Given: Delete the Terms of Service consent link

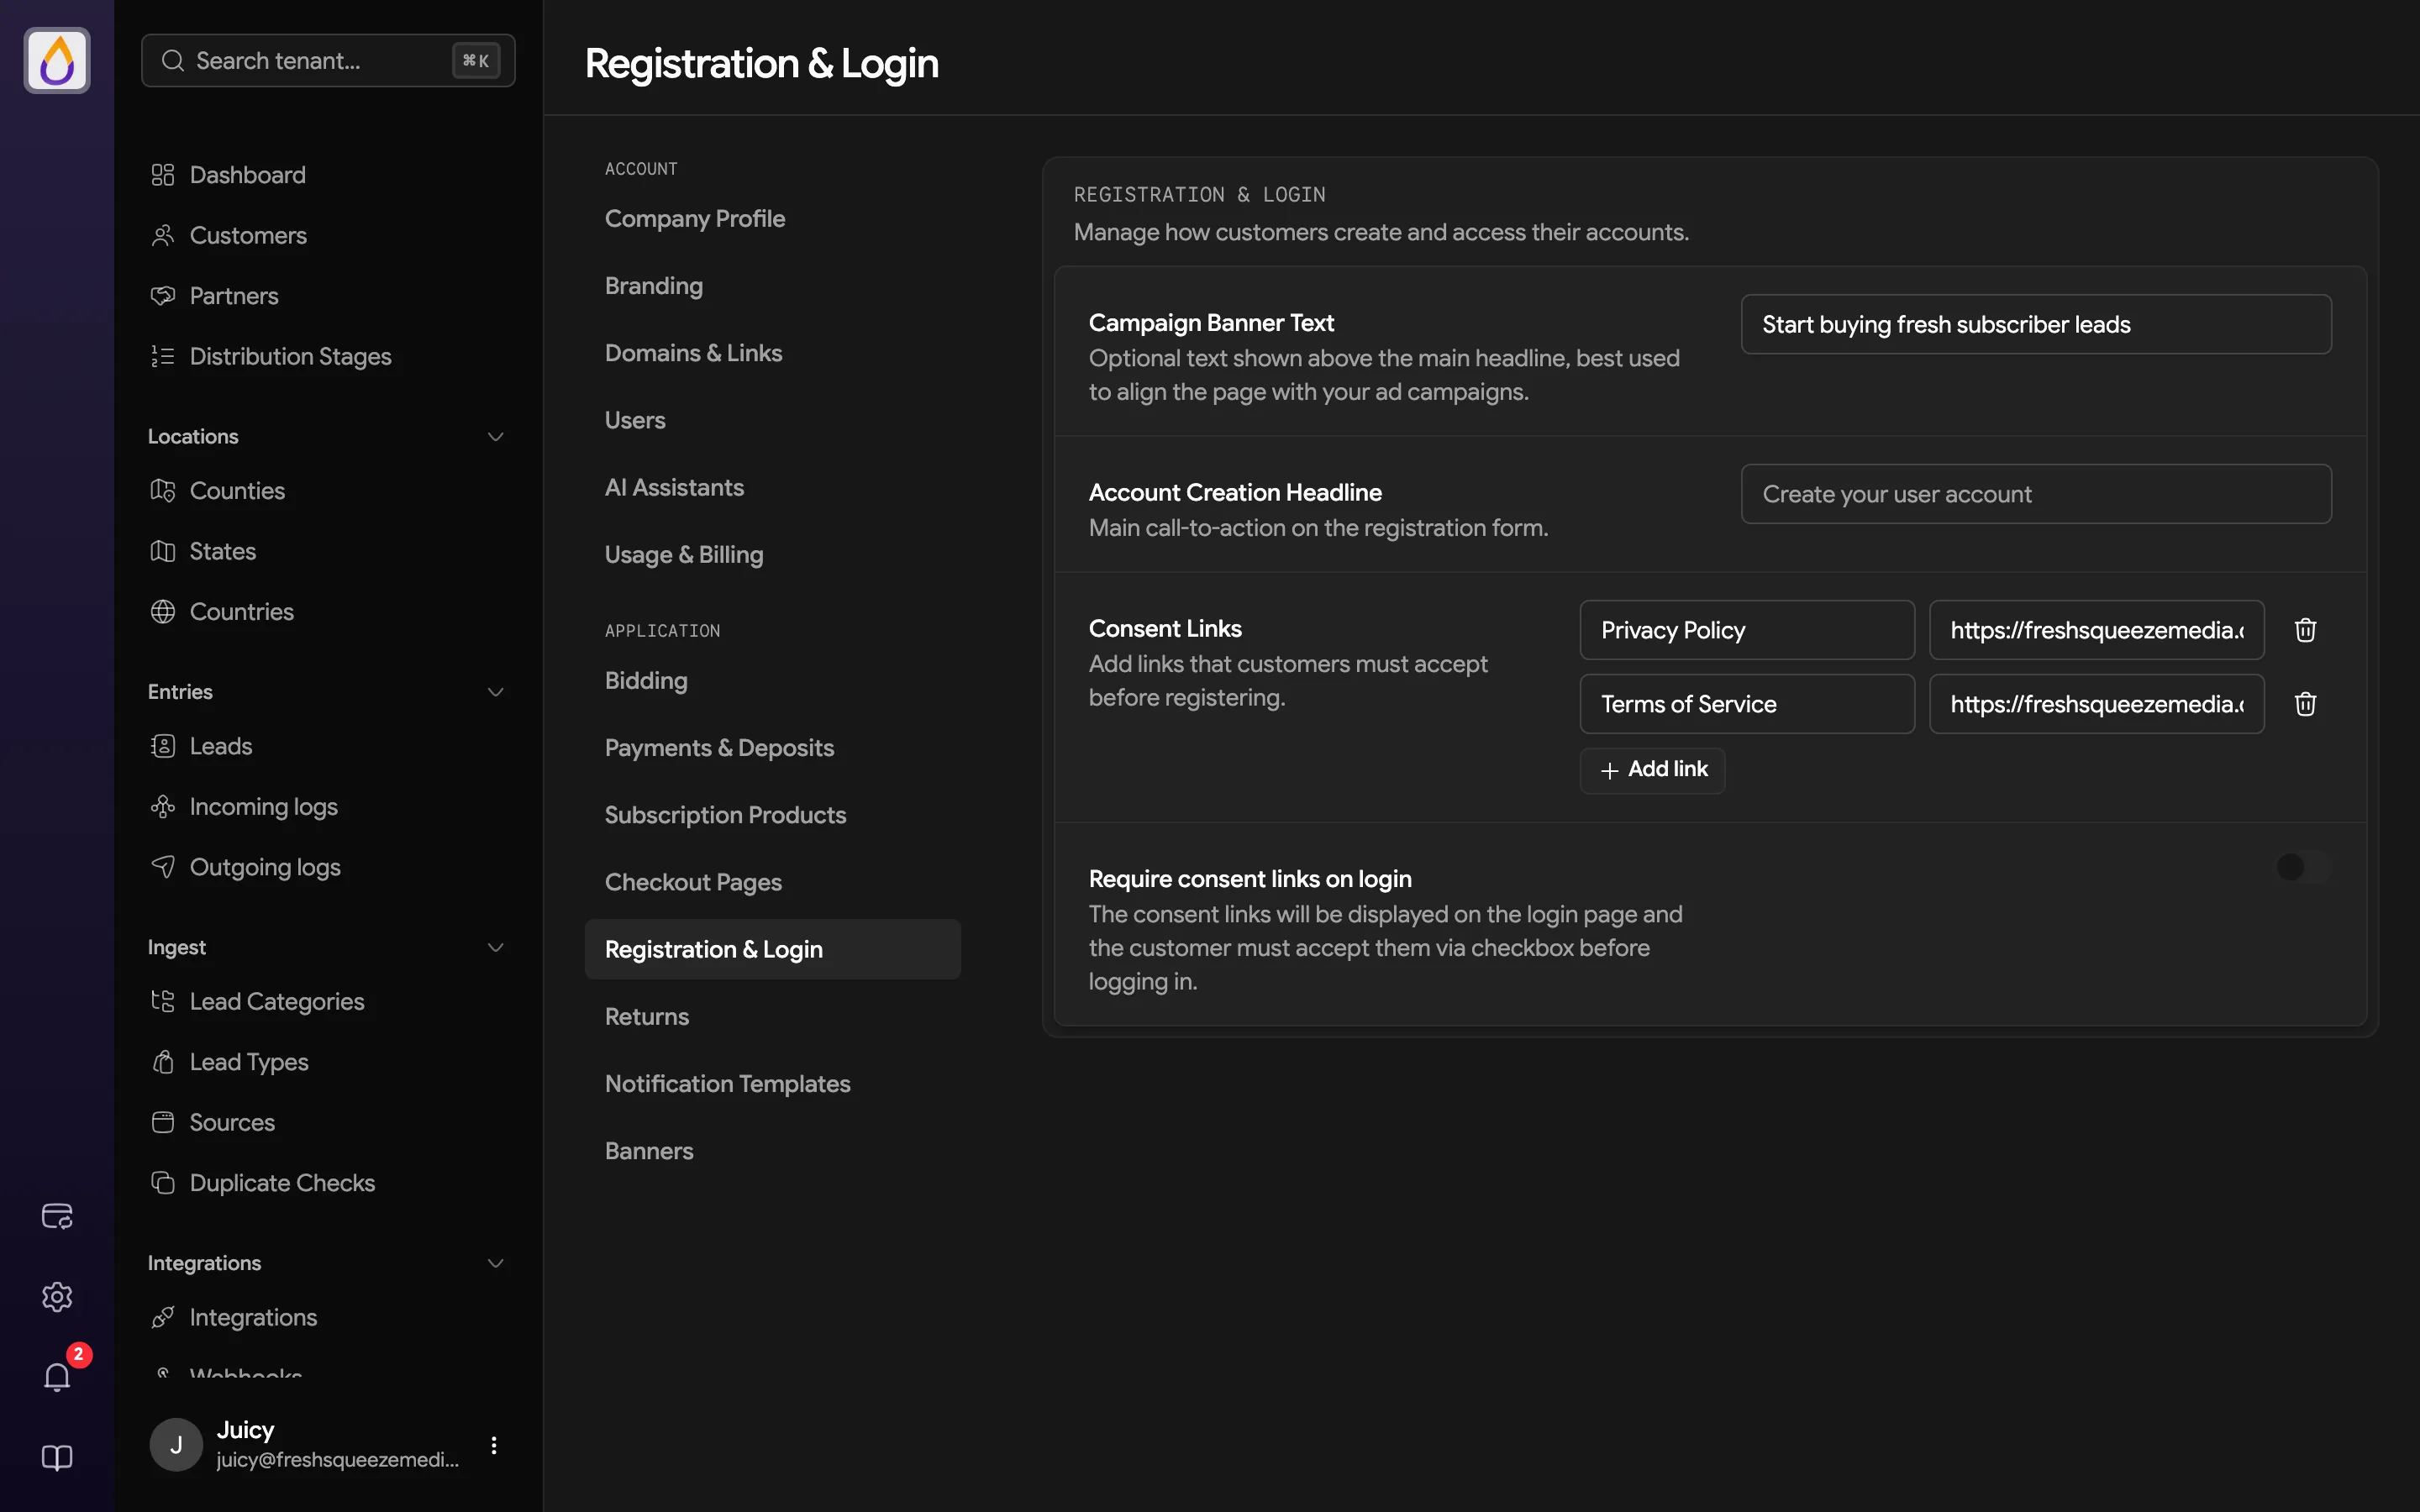Looking at the screenshot, I should point(2305,704).
